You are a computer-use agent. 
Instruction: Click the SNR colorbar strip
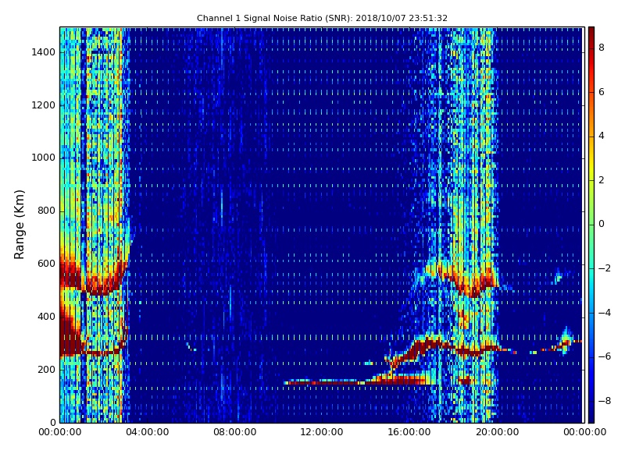coord(591,225)
